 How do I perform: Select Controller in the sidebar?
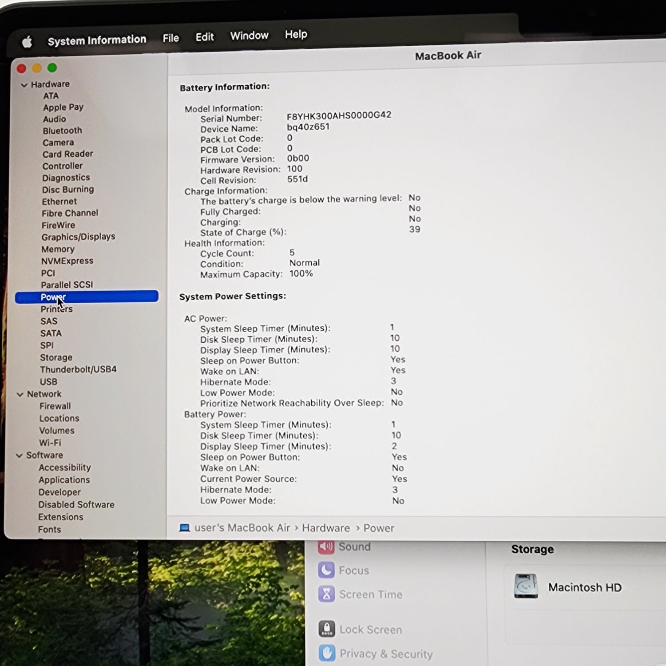tap(62, 166)
